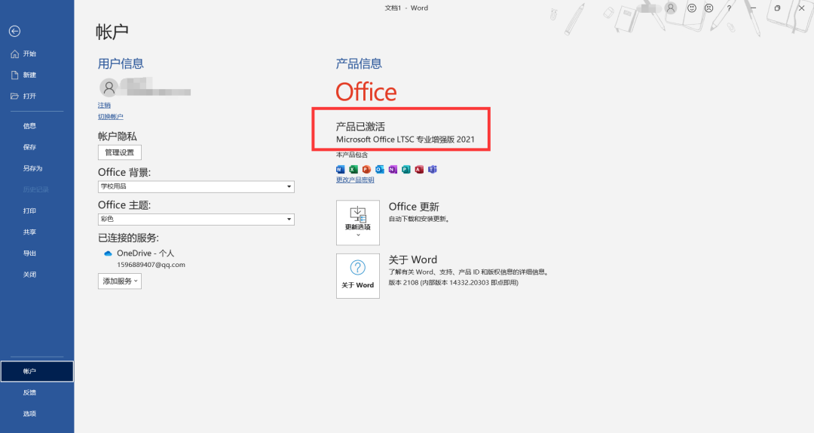Click the Outlook product icon
The height and width of the screenshot is (433, 814).
click(x=379, y=169)
